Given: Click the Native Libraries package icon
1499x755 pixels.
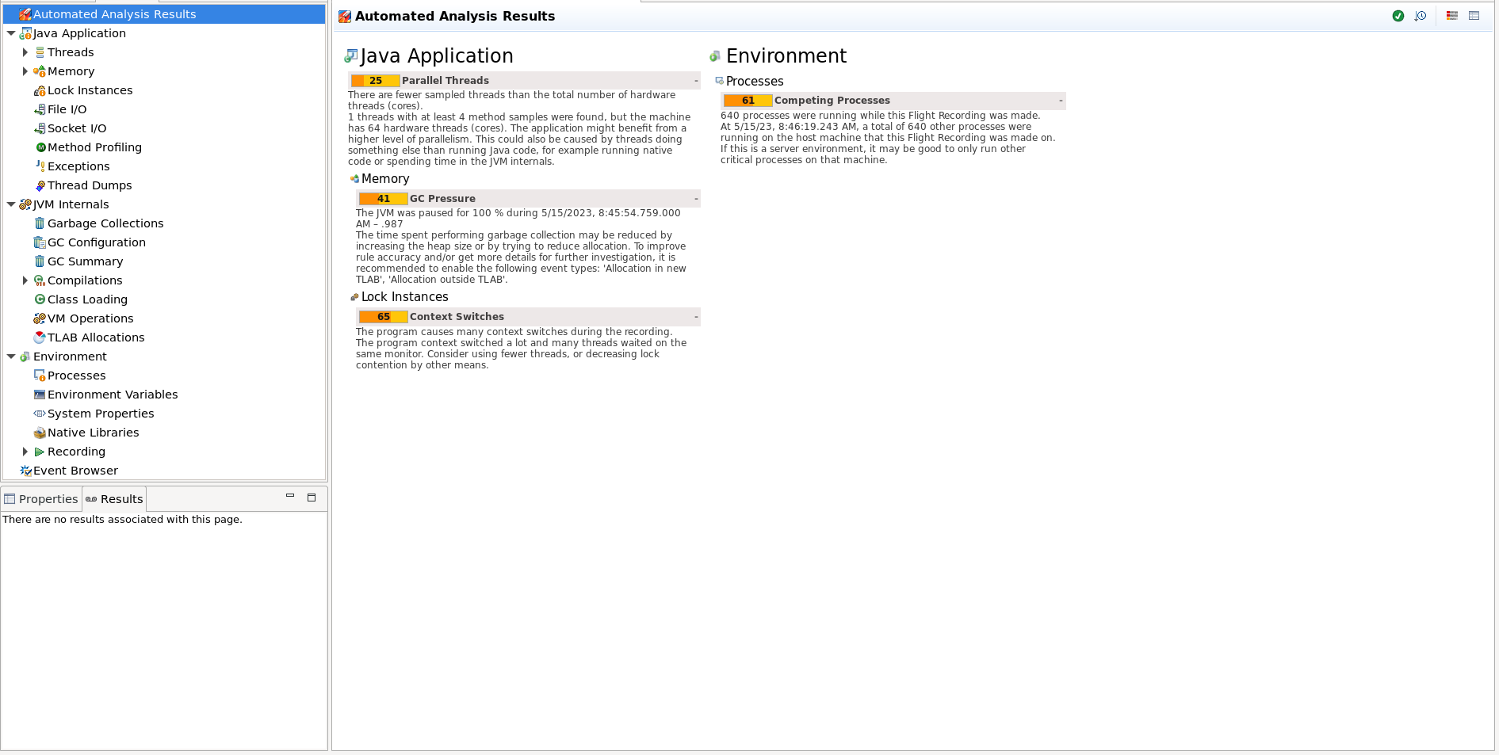Looking at the screenshot, I should click(40, 433).
